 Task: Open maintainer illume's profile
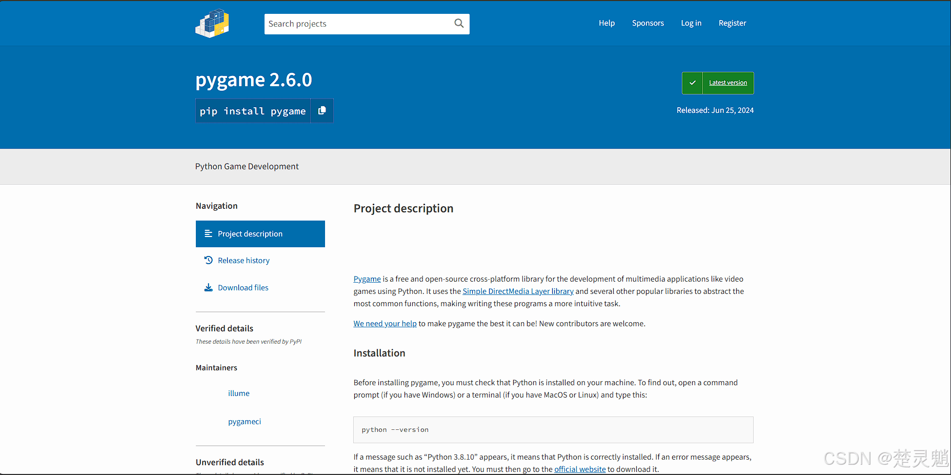[x=239, y=393]
